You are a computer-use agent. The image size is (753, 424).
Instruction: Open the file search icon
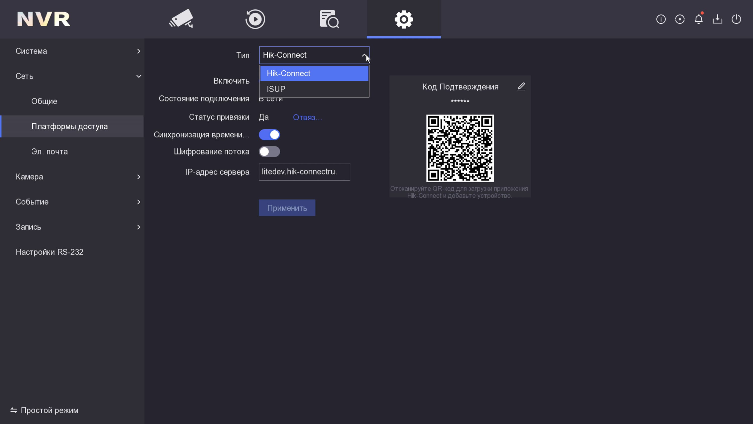(329, 19)
